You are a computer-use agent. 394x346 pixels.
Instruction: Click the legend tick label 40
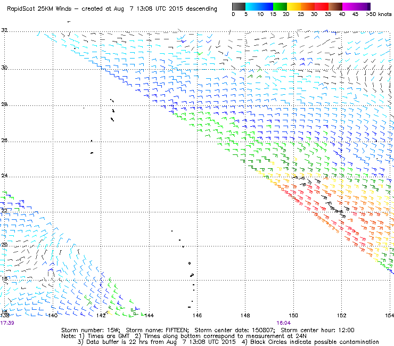tap(342, 14)
